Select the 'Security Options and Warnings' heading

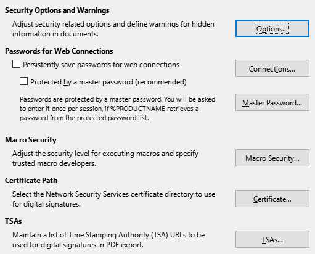pyautogui.click(x=57, y=10)
